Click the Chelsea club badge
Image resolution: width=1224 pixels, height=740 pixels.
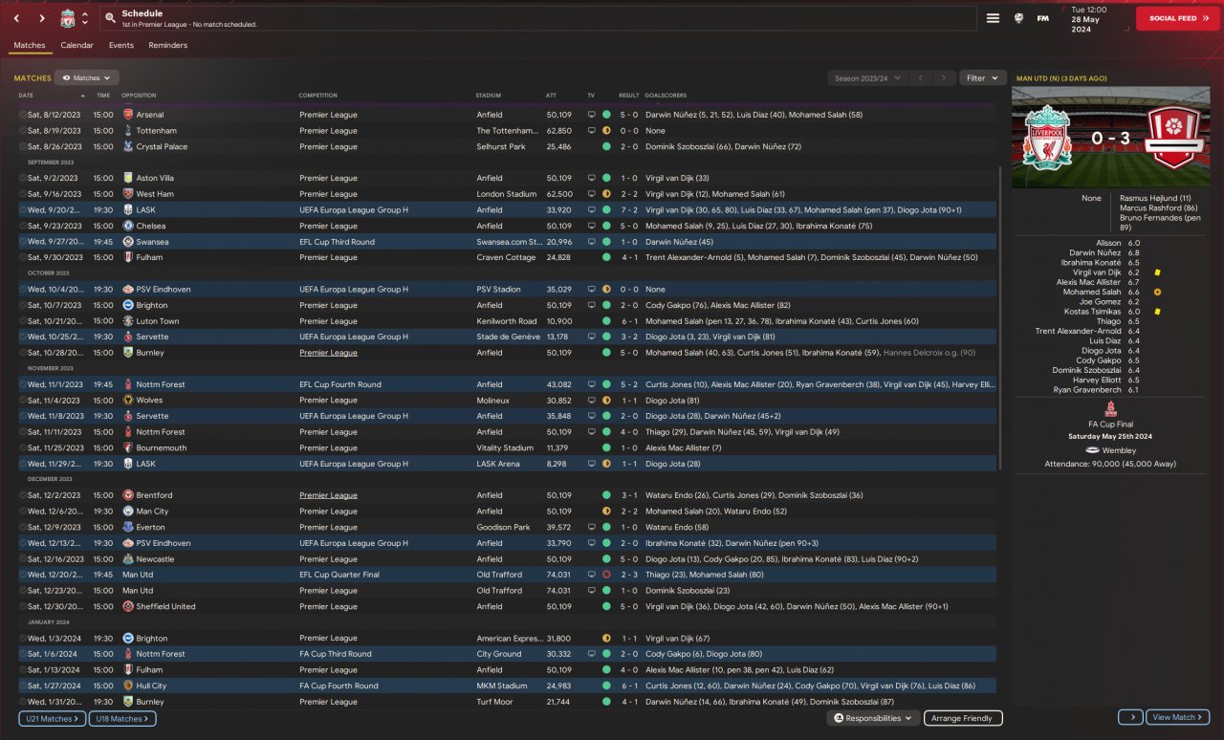coord(128,227)
